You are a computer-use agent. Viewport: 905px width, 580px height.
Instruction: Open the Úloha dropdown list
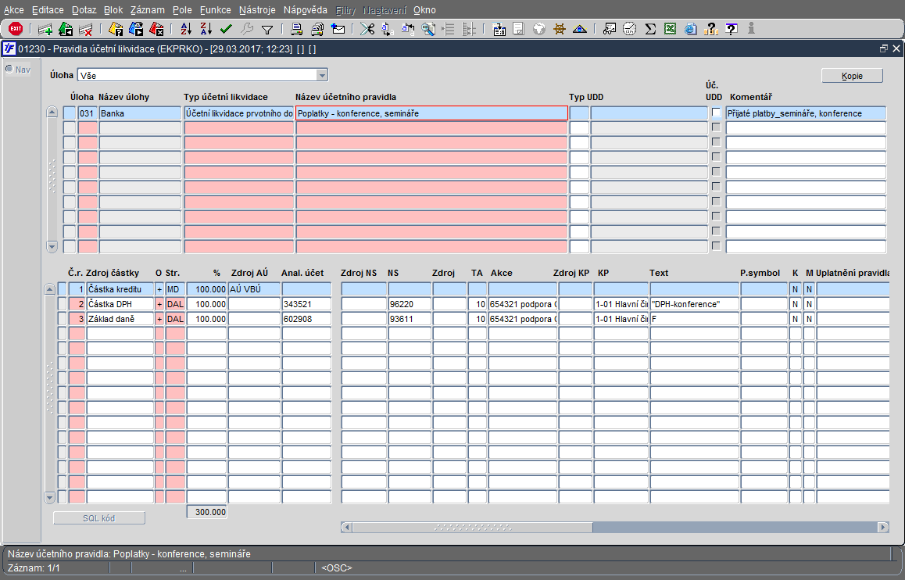click(x=321, y=76)
